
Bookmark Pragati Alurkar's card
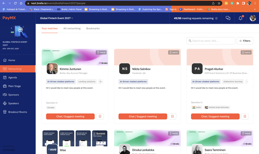[x=245, y=116]
